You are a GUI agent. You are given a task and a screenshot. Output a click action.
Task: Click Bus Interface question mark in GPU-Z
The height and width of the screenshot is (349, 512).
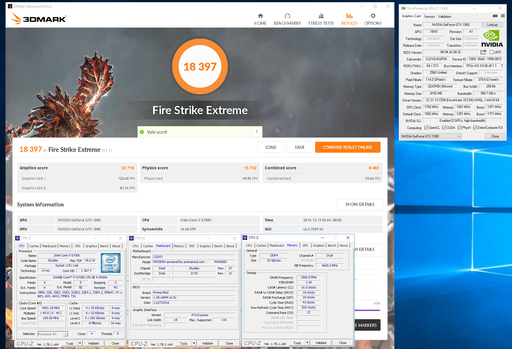tap(502, 66)
